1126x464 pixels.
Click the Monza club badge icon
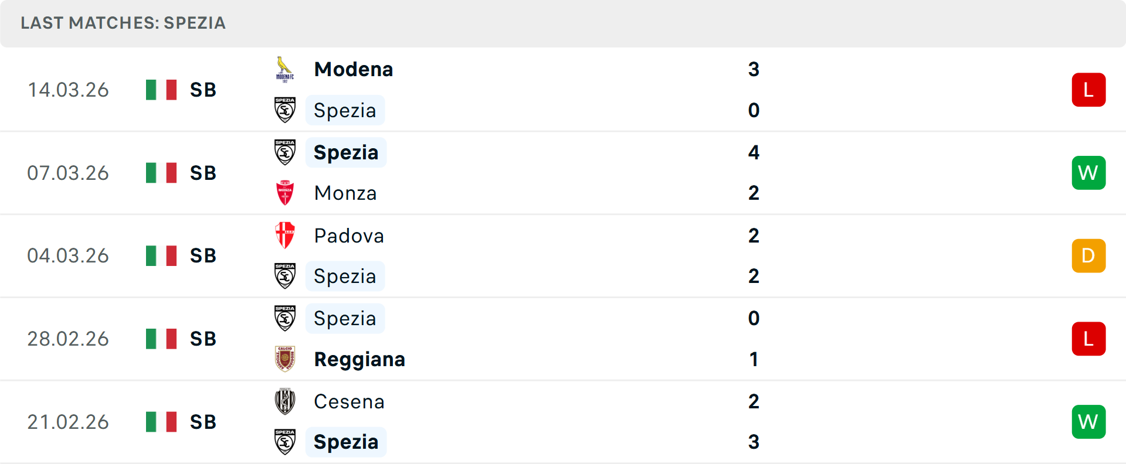[285, 193]
